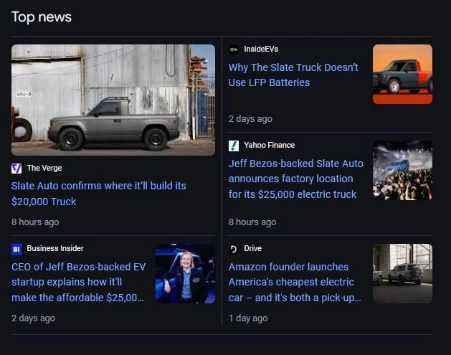451x355 pixels.
Task: Click '8 hours ago' under Yahoo Finance article
Action: point(252,222)
